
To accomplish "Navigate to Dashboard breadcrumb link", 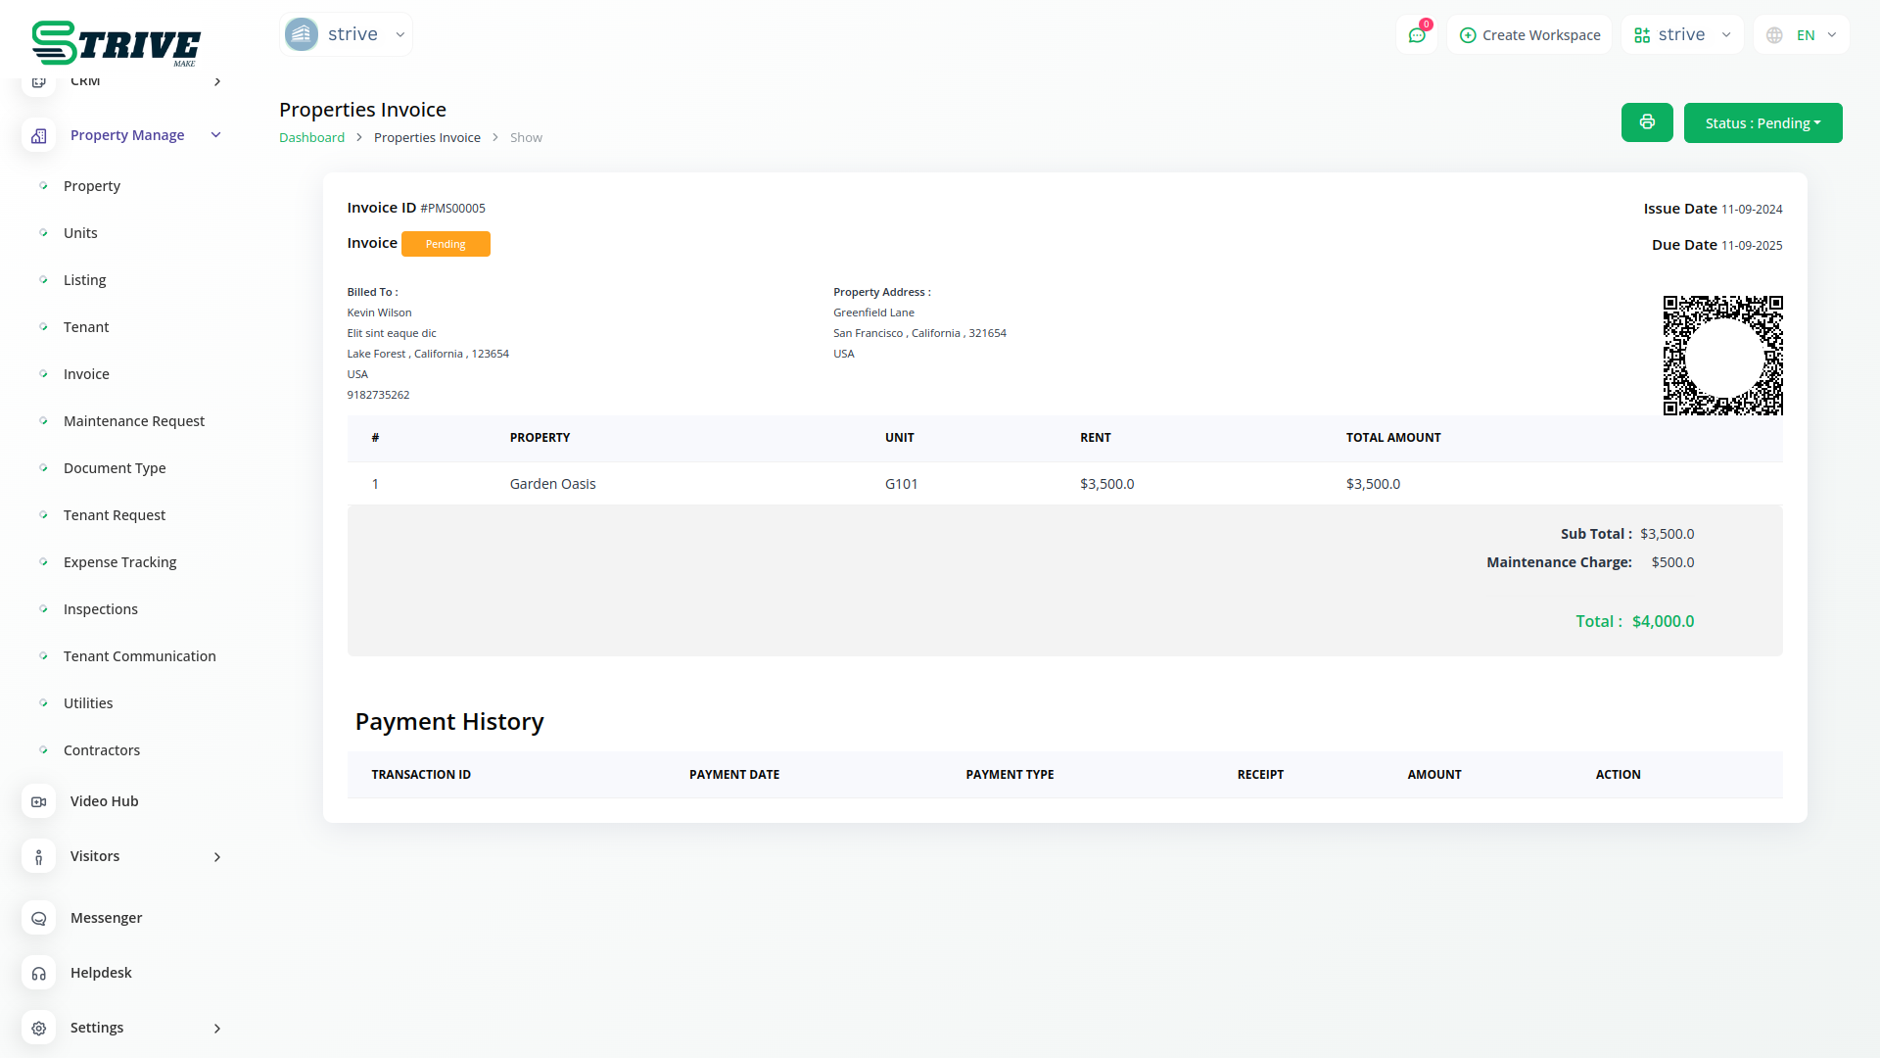I will 311,138.
